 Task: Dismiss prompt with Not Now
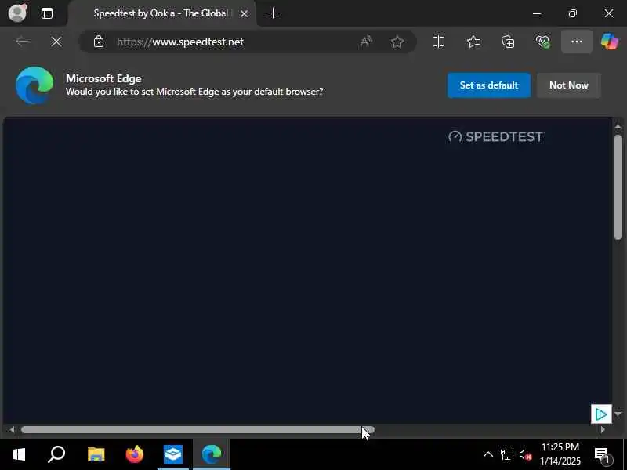pyautogui.click(x=569, y=85)
